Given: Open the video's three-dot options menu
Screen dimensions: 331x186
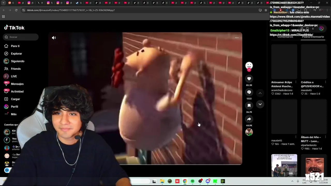Looking at the screenshot, I should coord(237,38).
